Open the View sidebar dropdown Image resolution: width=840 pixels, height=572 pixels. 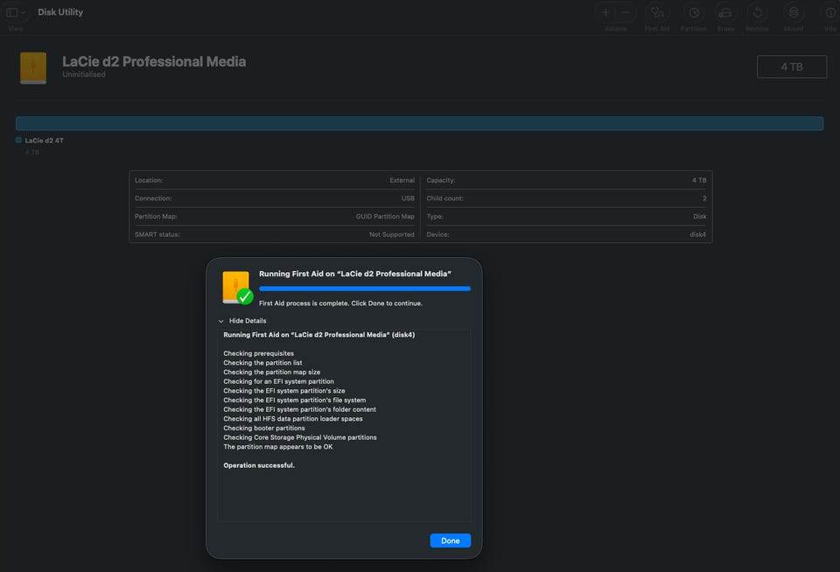pyautogui.click(x=16, y=13)
